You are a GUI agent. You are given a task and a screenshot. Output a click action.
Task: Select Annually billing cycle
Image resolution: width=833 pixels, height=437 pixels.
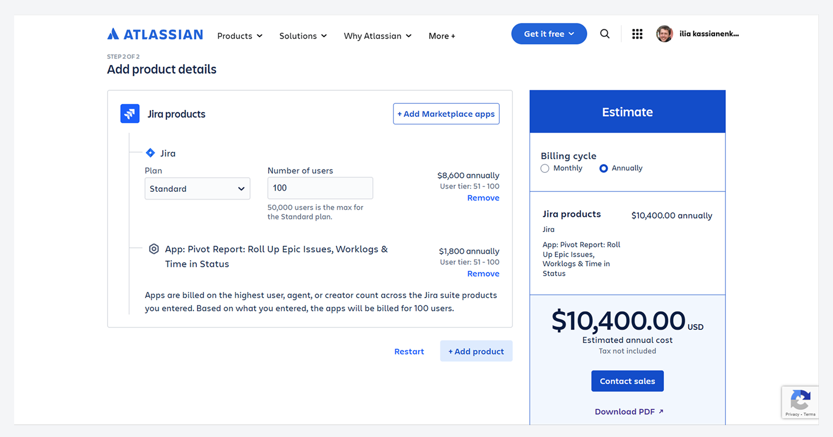pyautogui.click(x=604, y=168)
